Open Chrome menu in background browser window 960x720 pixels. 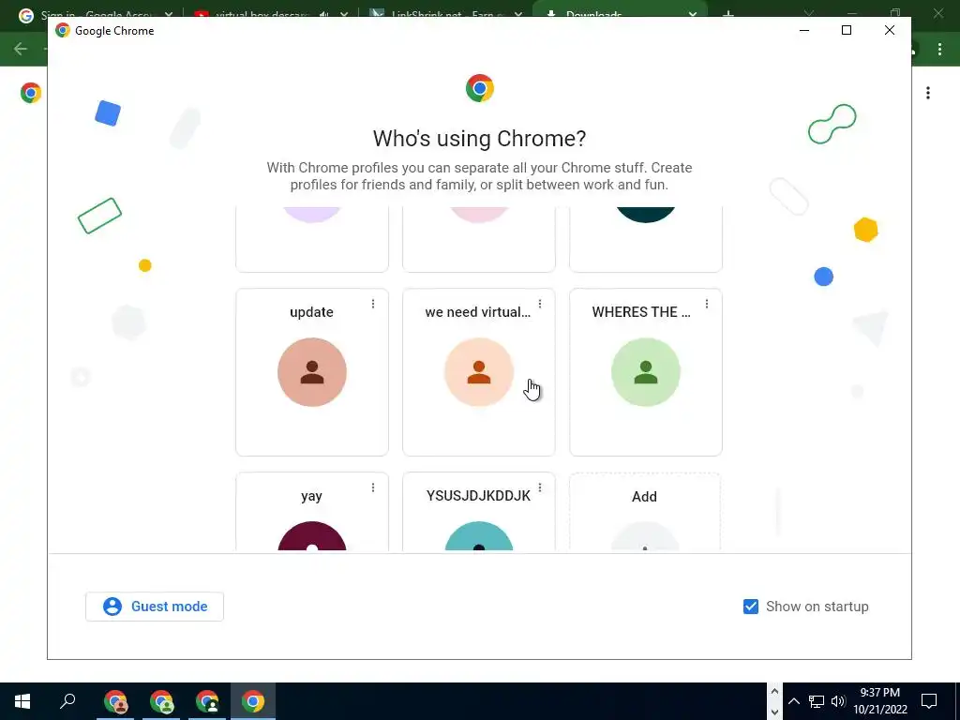coord(939,50)
